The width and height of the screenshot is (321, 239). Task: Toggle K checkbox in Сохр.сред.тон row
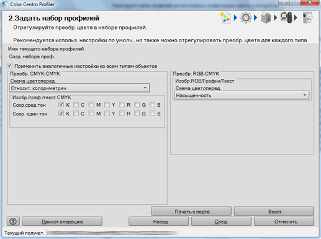click(x=61, y=105)
